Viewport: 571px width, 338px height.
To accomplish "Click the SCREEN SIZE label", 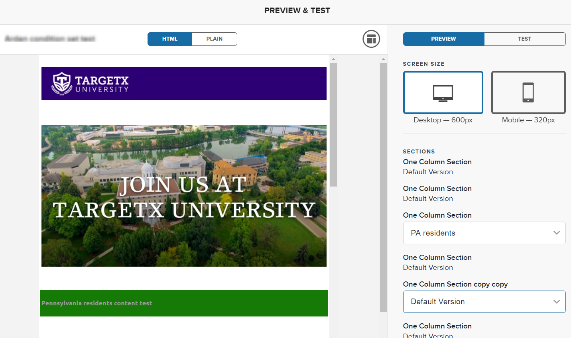I will coord(423,64).
